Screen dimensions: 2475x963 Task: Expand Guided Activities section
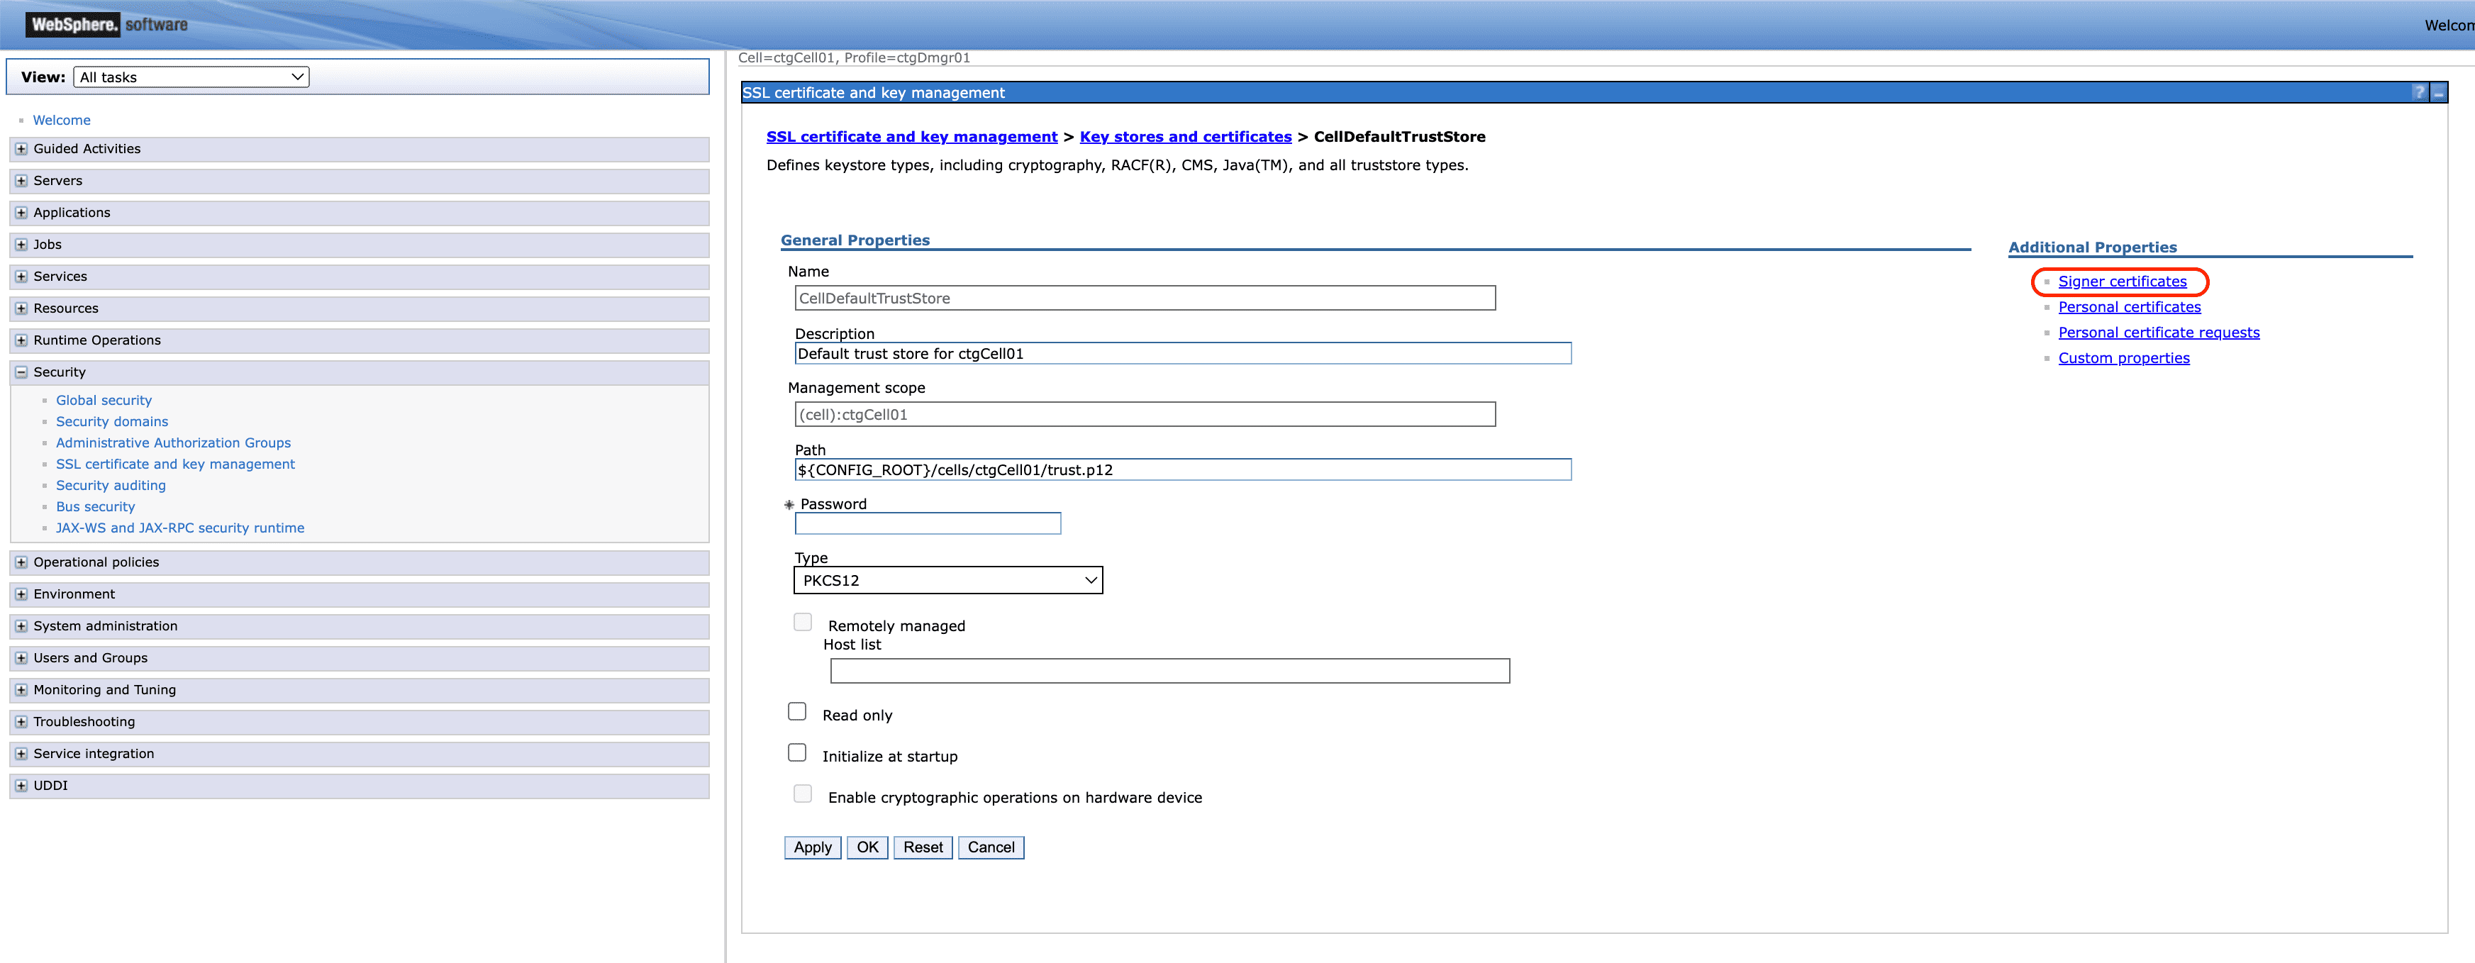click(x=21, y=149)
